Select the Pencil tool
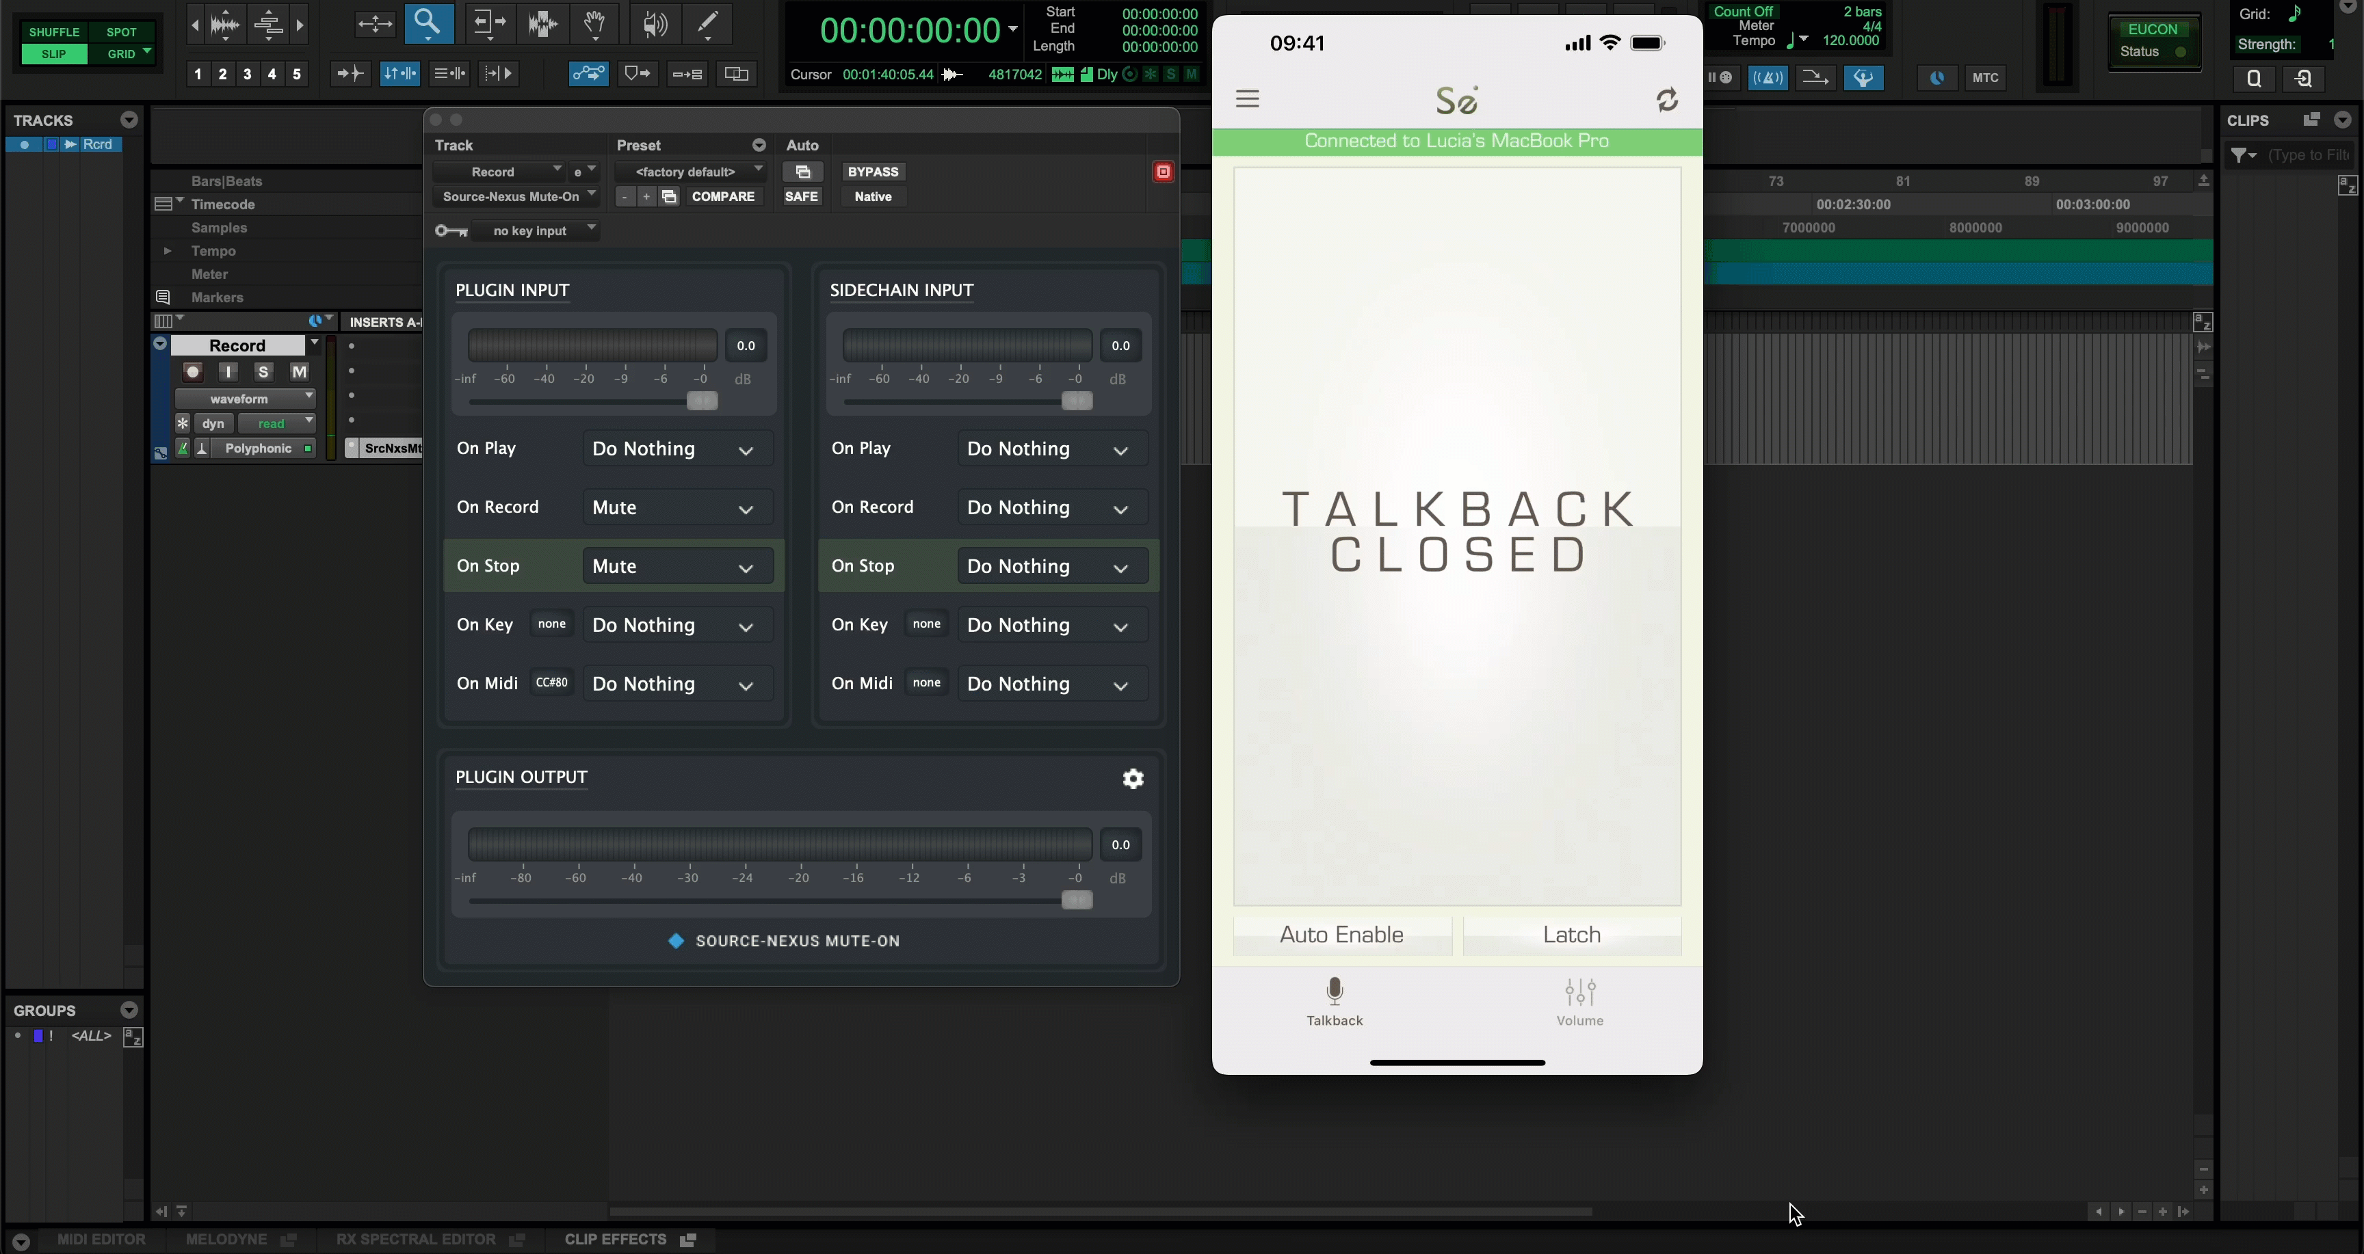2364x1254 pixels. [707, 24]
